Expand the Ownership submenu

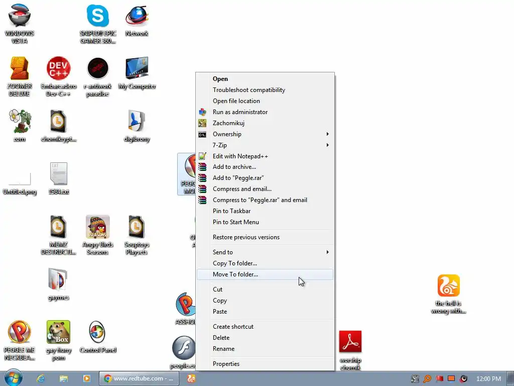pyautogui.click(x=265, y=134)
